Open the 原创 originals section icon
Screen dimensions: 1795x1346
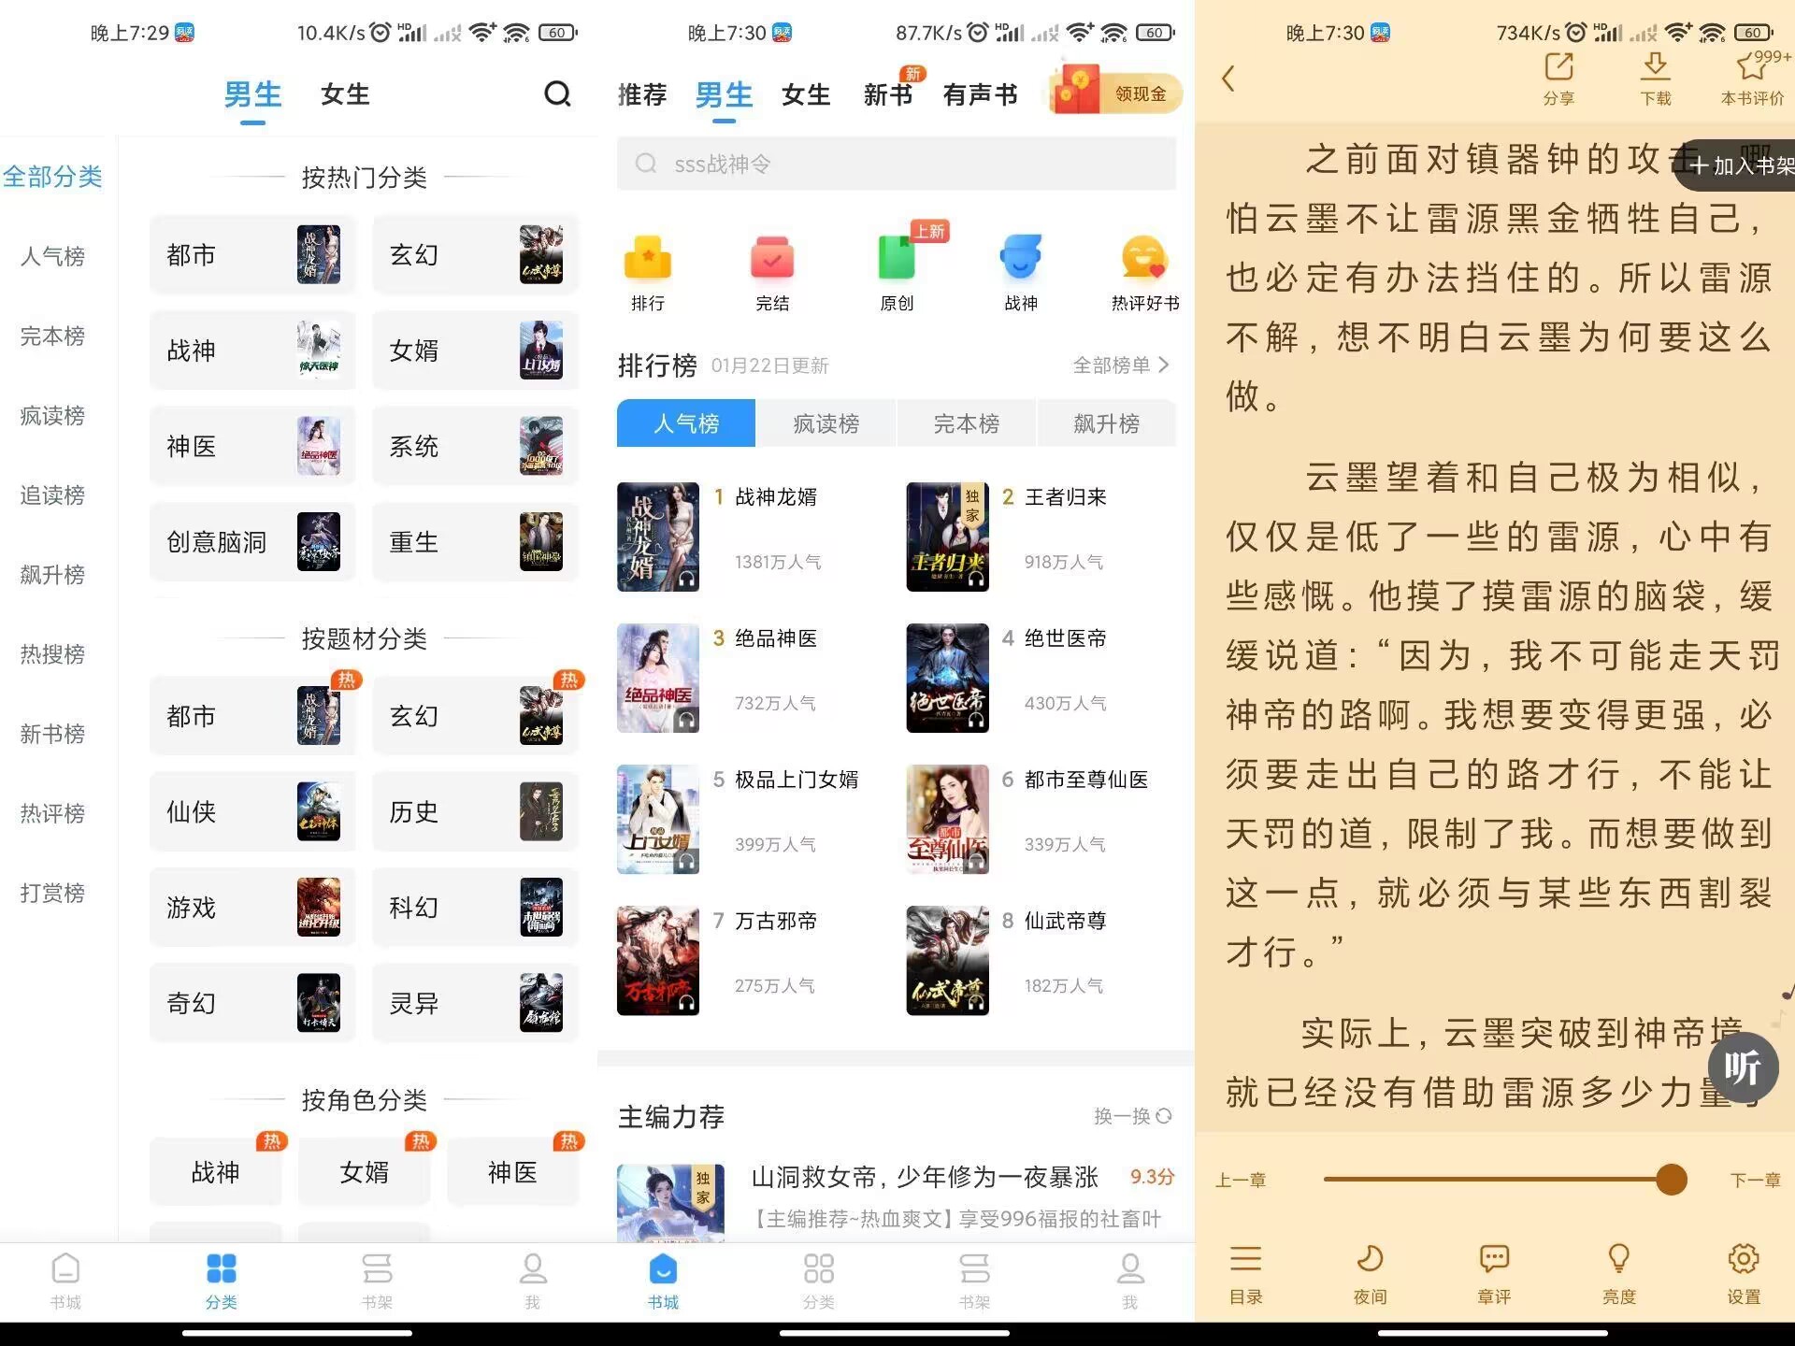[897, 266]
